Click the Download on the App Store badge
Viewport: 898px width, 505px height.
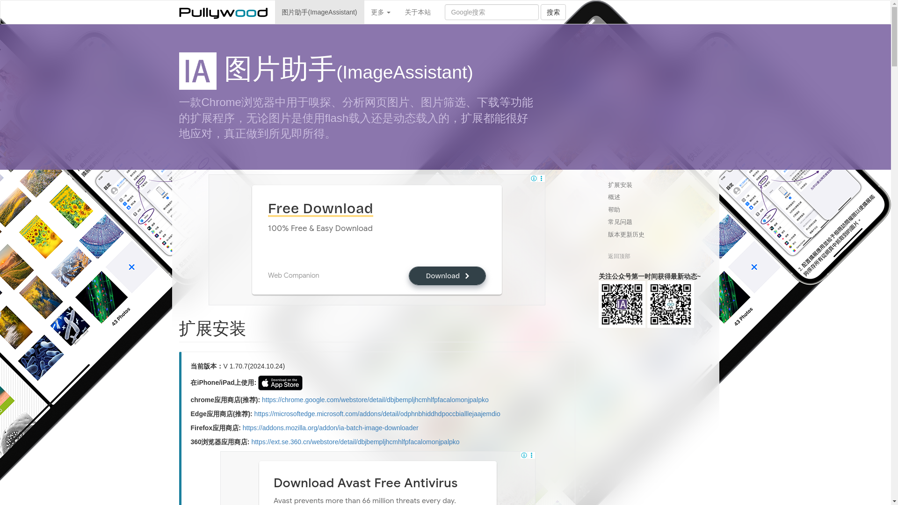[x=280, y=383]
